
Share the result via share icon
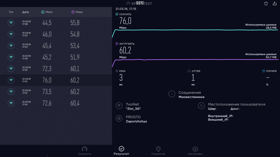275,4
